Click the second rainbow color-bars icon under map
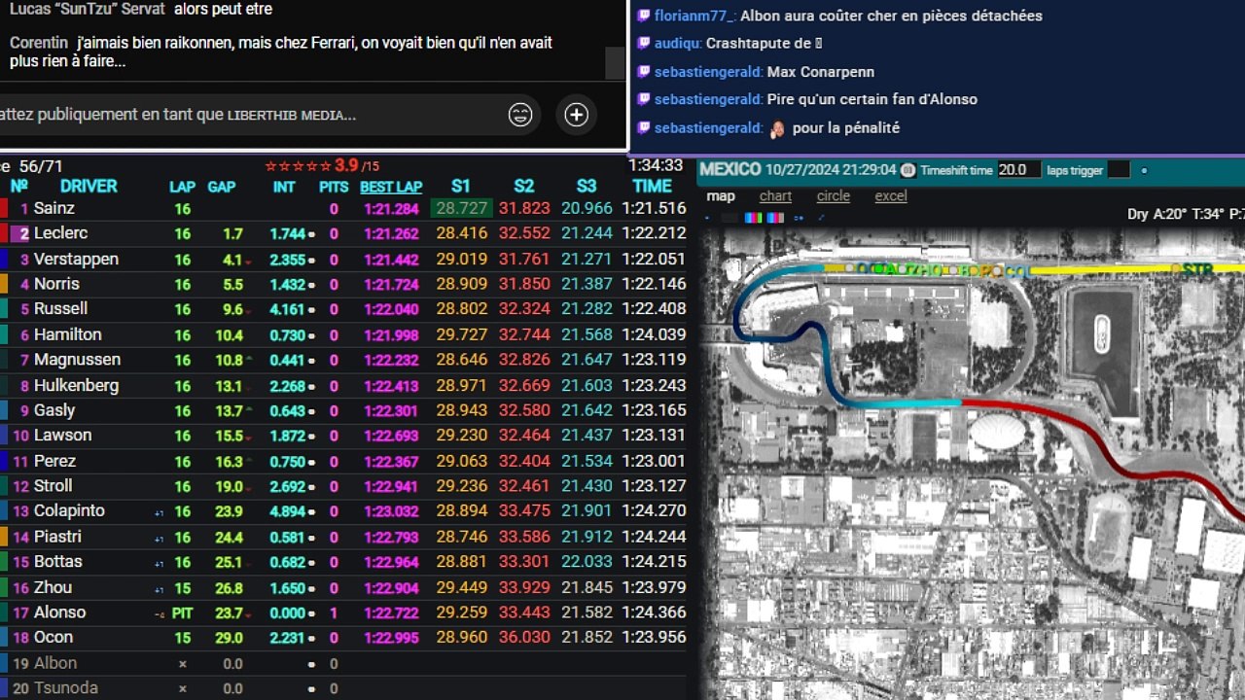 (775, 218)
